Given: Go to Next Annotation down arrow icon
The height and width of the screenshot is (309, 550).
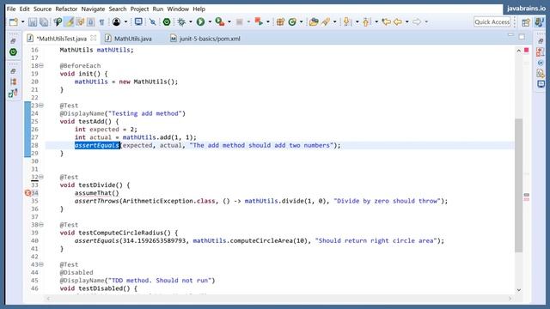Looking at the screenshot, I should coord(347,22).
